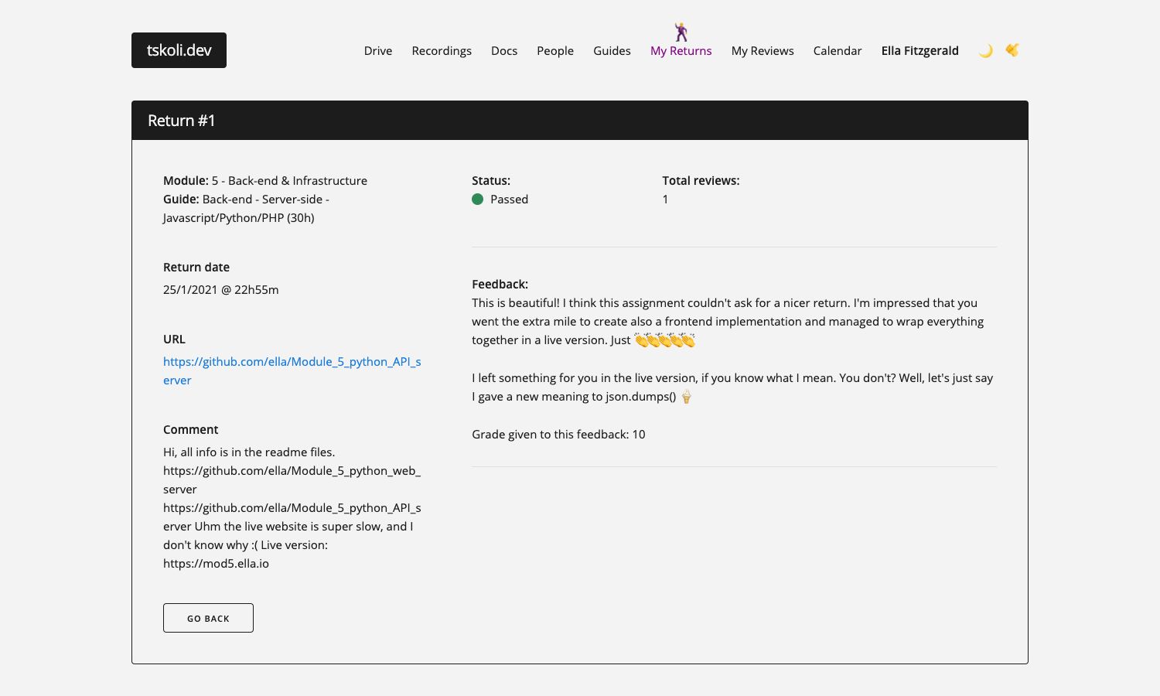Open the Recordings page
The image size is (1160, 696).
pyautogui.click(x=442, y=51)
